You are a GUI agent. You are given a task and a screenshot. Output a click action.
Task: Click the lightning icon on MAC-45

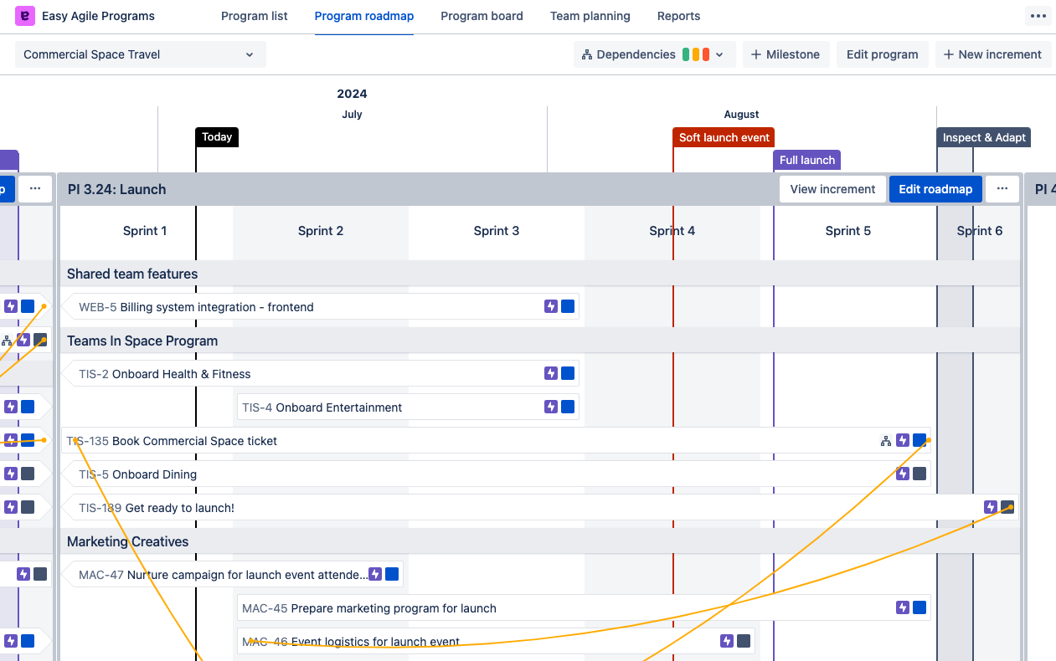(903, 608)
